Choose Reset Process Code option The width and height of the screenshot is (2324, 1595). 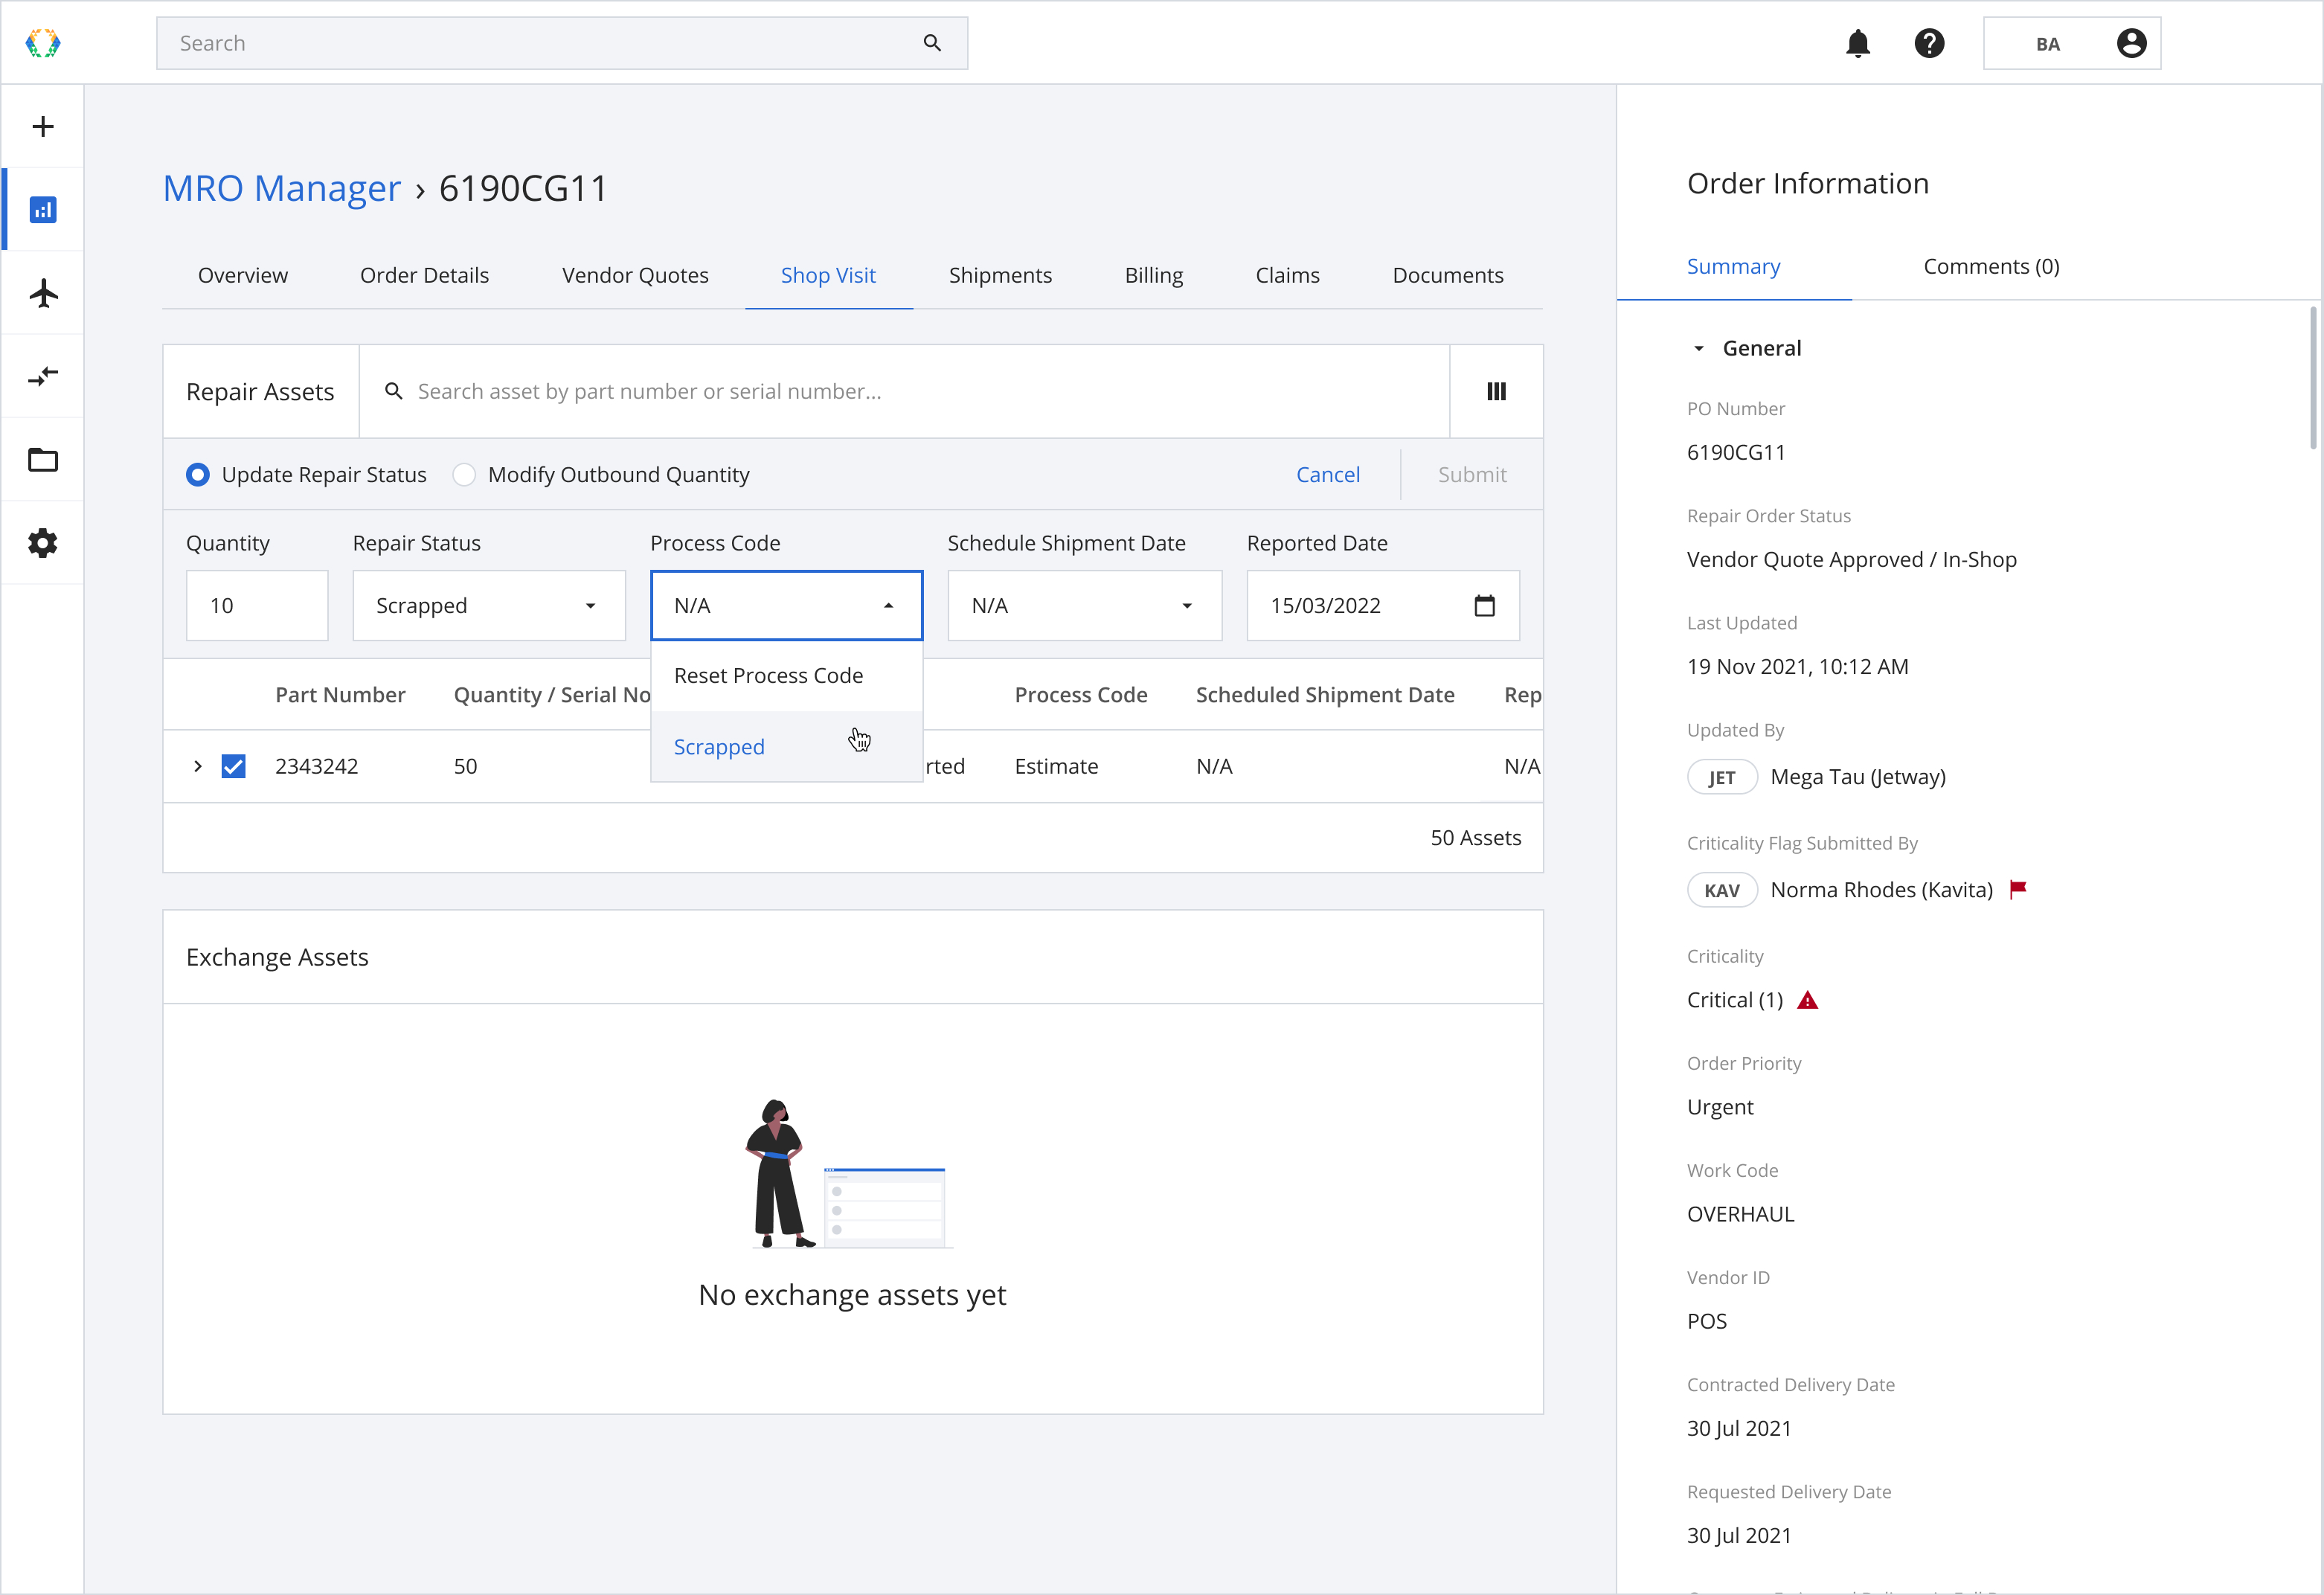[x=786, y=676]
